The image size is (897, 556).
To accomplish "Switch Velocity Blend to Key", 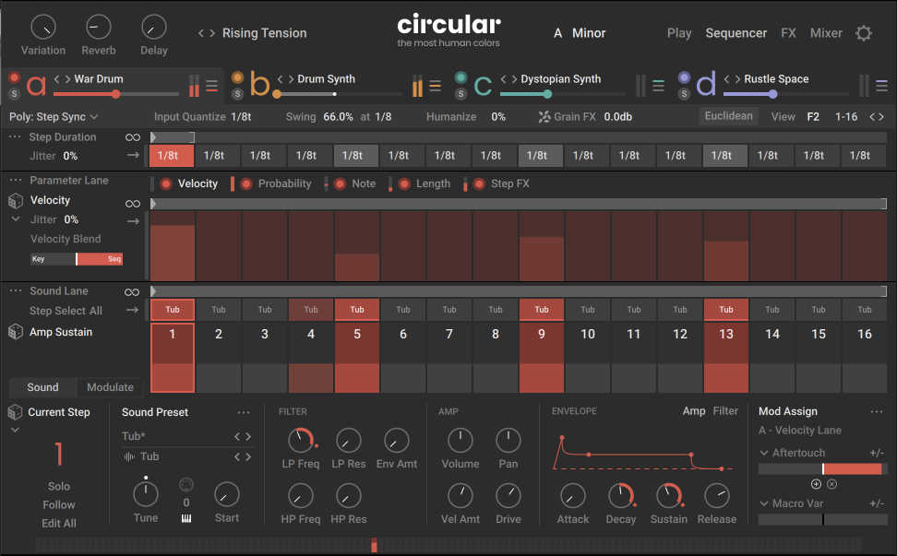I will pos(39,259).
